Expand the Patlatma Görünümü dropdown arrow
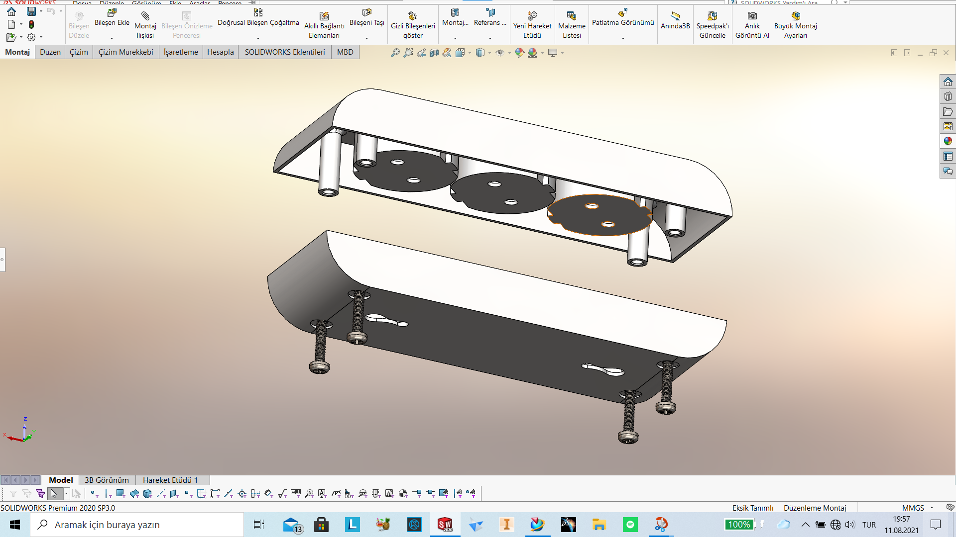Viewport: 956px width, 537px height. [x=623, y=38]
